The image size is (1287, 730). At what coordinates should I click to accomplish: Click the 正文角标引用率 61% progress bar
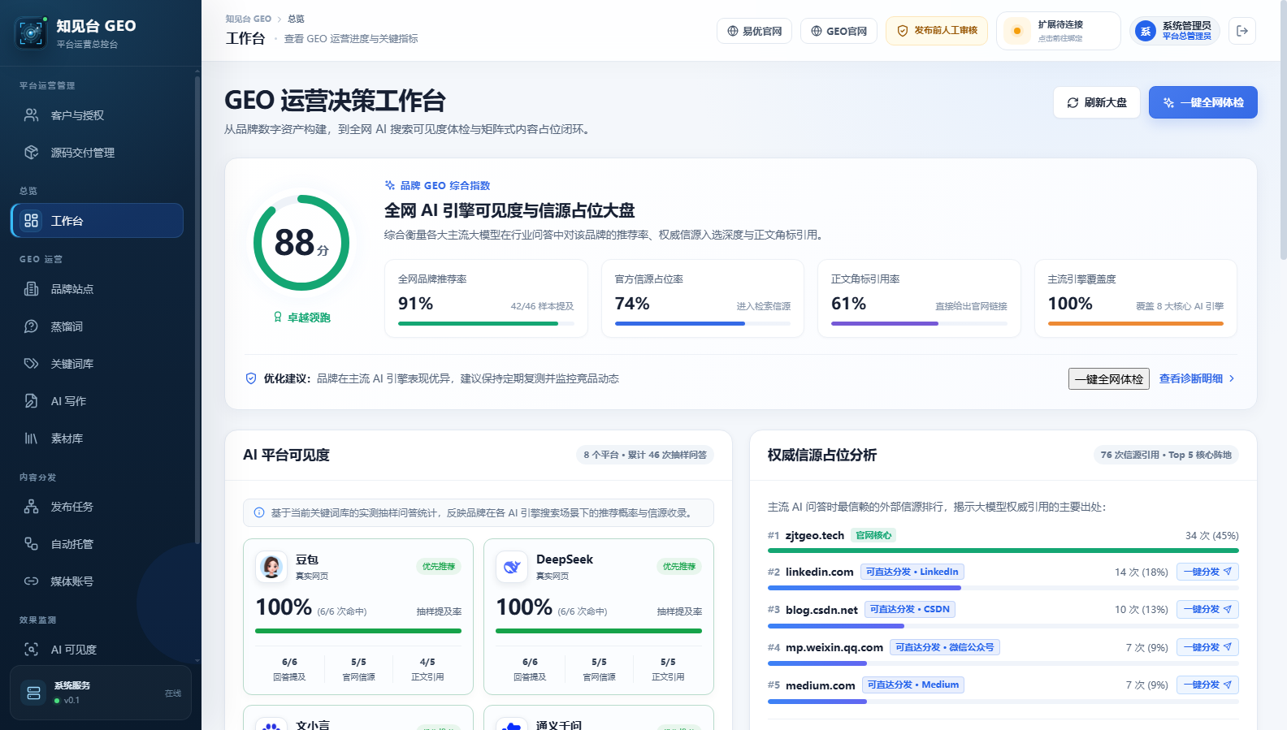[x=919, y=324]
